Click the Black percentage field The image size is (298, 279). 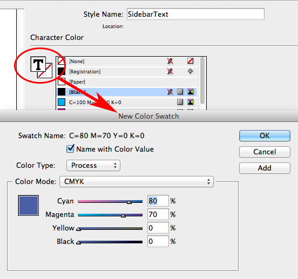click(x=158, y=241)
